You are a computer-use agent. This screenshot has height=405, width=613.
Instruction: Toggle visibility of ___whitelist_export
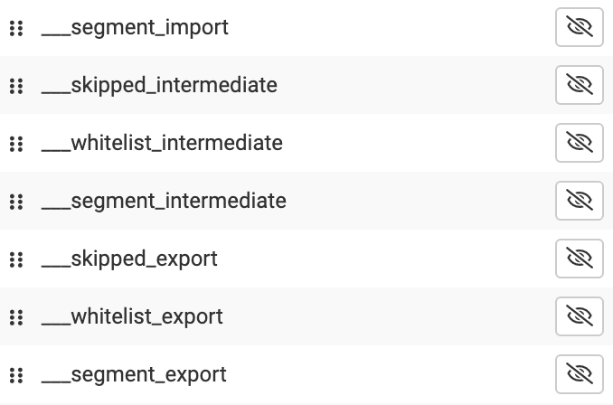tap(579, 316)
